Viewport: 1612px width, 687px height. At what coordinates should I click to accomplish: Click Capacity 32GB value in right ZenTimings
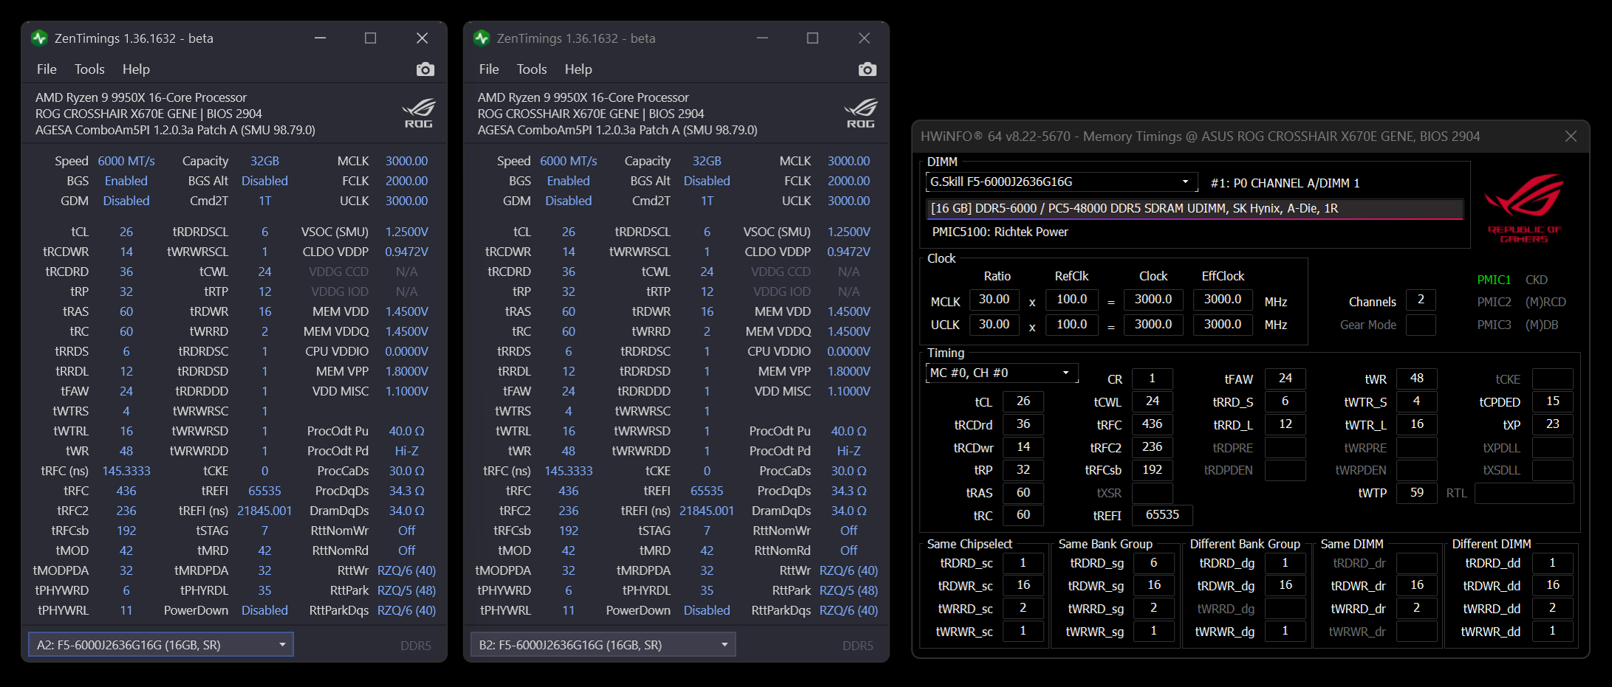click(707, 161)
